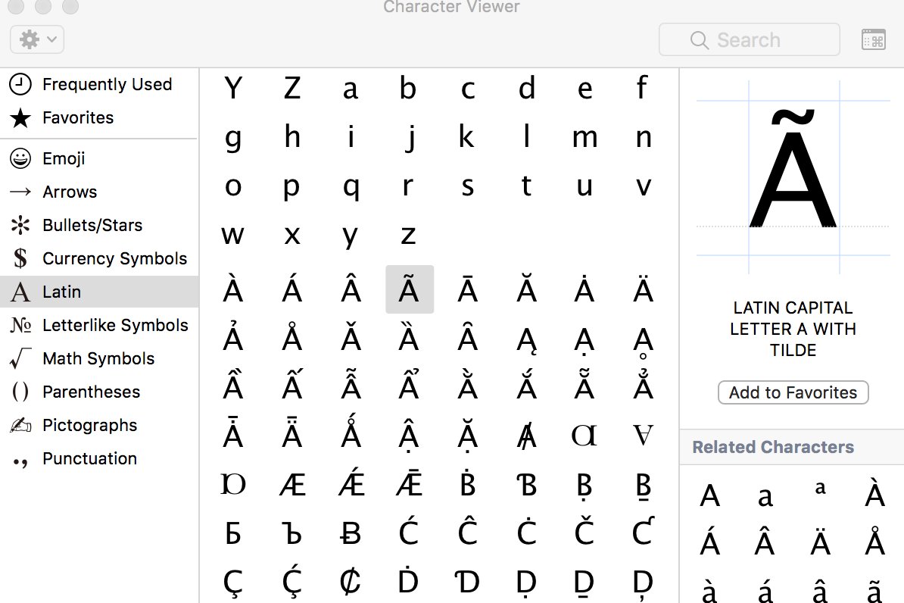Open the gear action menu dropdown

coord(37,40)
